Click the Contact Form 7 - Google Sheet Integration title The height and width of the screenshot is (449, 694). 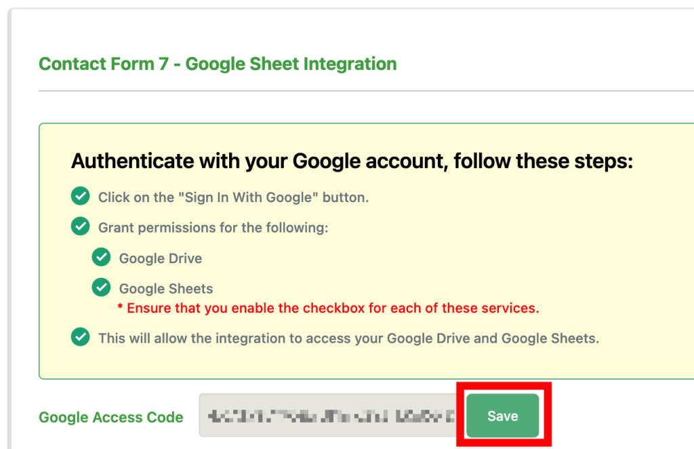[x=218, y=64]
